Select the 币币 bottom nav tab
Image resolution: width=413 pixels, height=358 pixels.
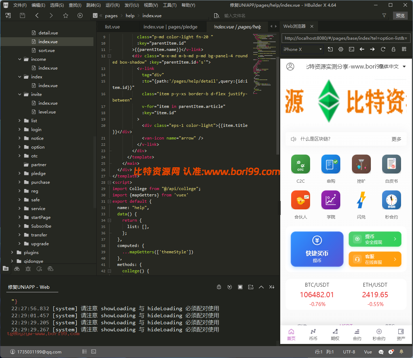click(313, 334)
